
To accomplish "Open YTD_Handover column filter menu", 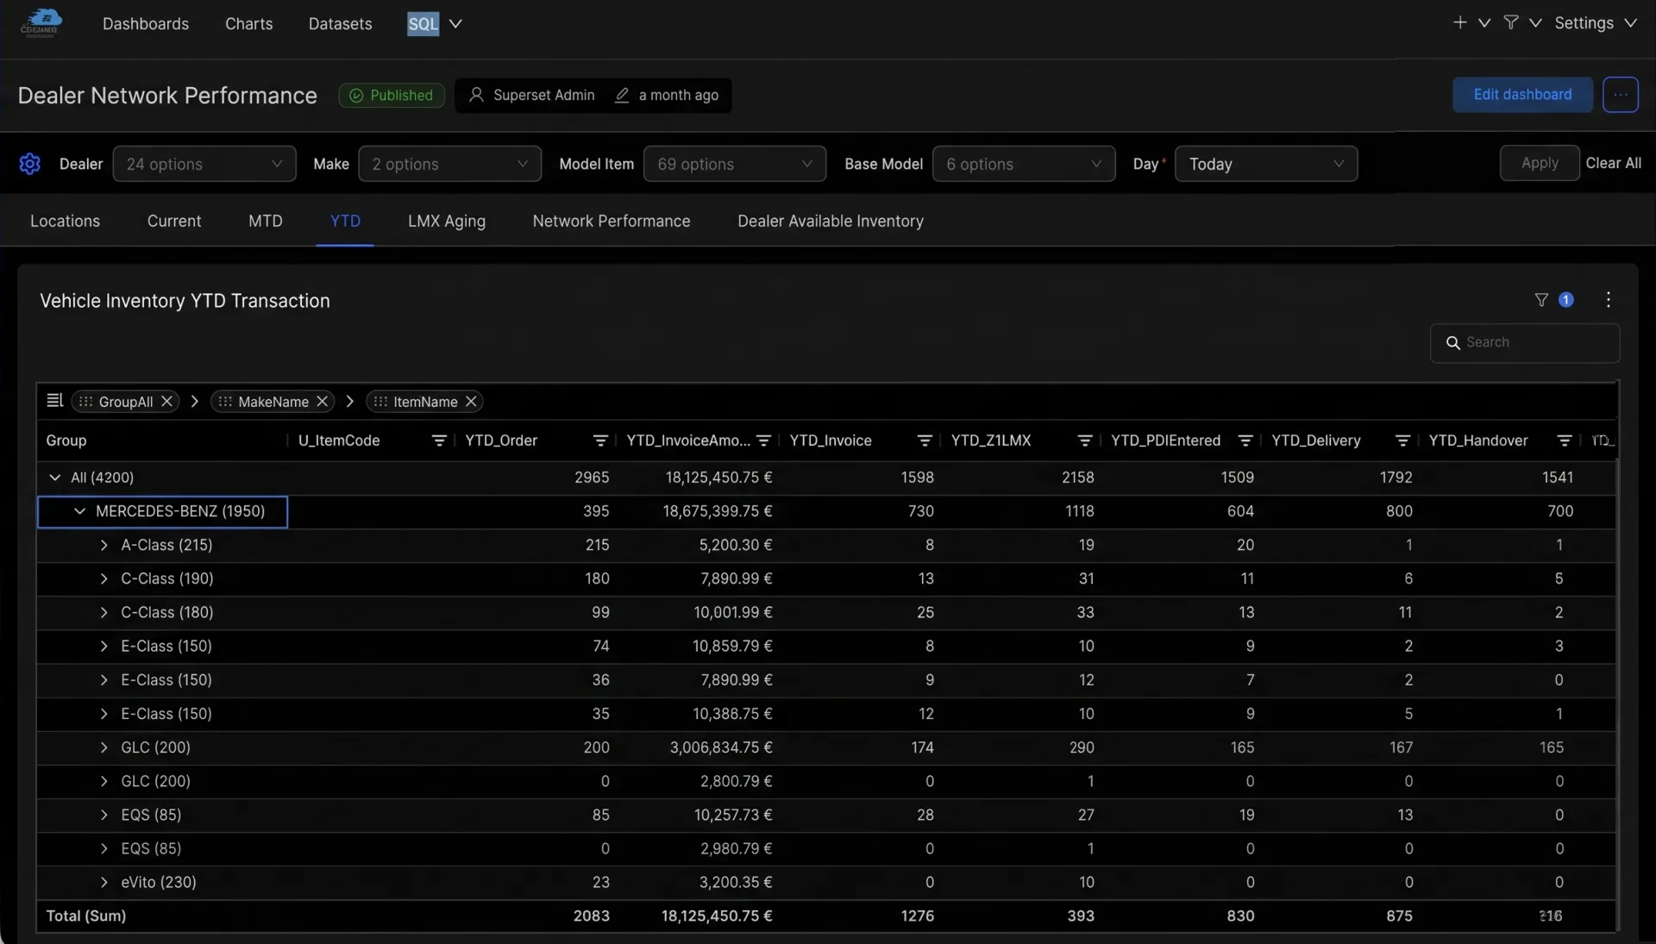I will click(x=1565, y=441).
